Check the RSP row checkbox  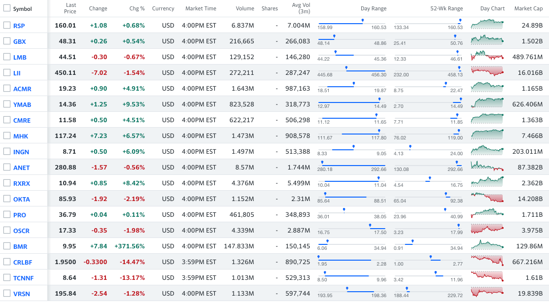click(6, 25)
